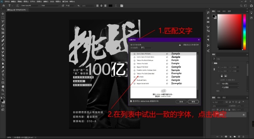
Task: Close the Match Font dialog
Action: click(199, 40)
